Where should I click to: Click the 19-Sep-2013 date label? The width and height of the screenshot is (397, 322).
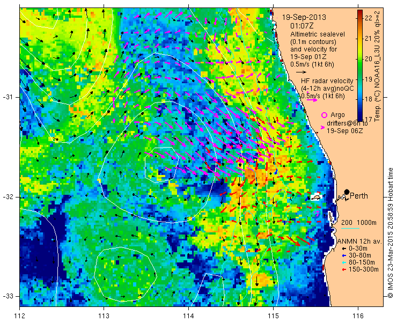tap(304, 17)
